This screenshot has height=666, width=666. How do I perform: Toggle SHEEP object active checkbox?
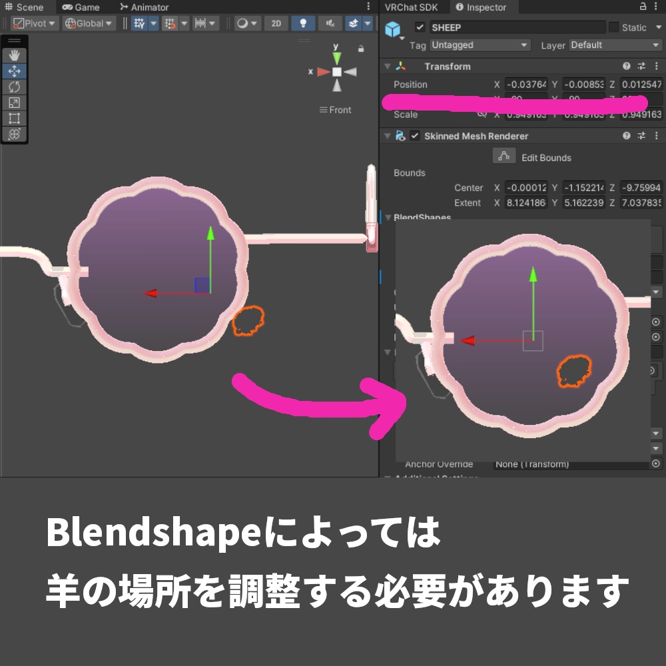click(x=420, y=27)
